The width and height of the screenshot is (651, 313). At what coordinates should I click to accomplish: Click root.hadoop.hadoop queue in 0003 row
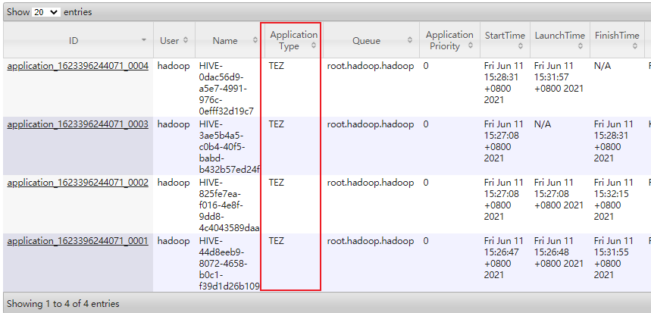click(371, 124)
